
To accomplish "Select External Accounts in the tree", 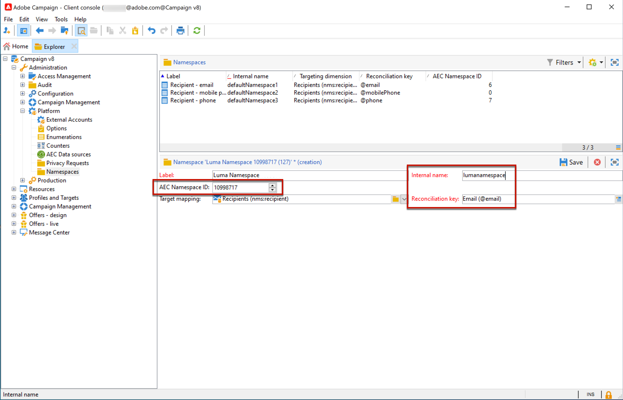I will pos(69,120).
